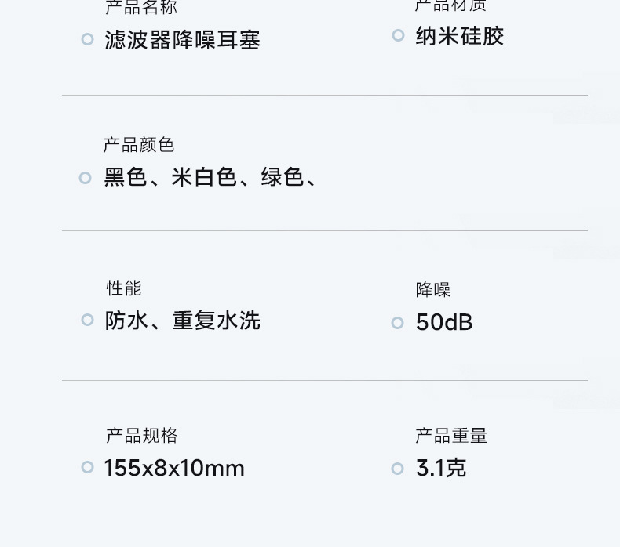The image size is (620, 547).
Task: Click the 米白色 color option text
Action: click(x=204, y=178)
